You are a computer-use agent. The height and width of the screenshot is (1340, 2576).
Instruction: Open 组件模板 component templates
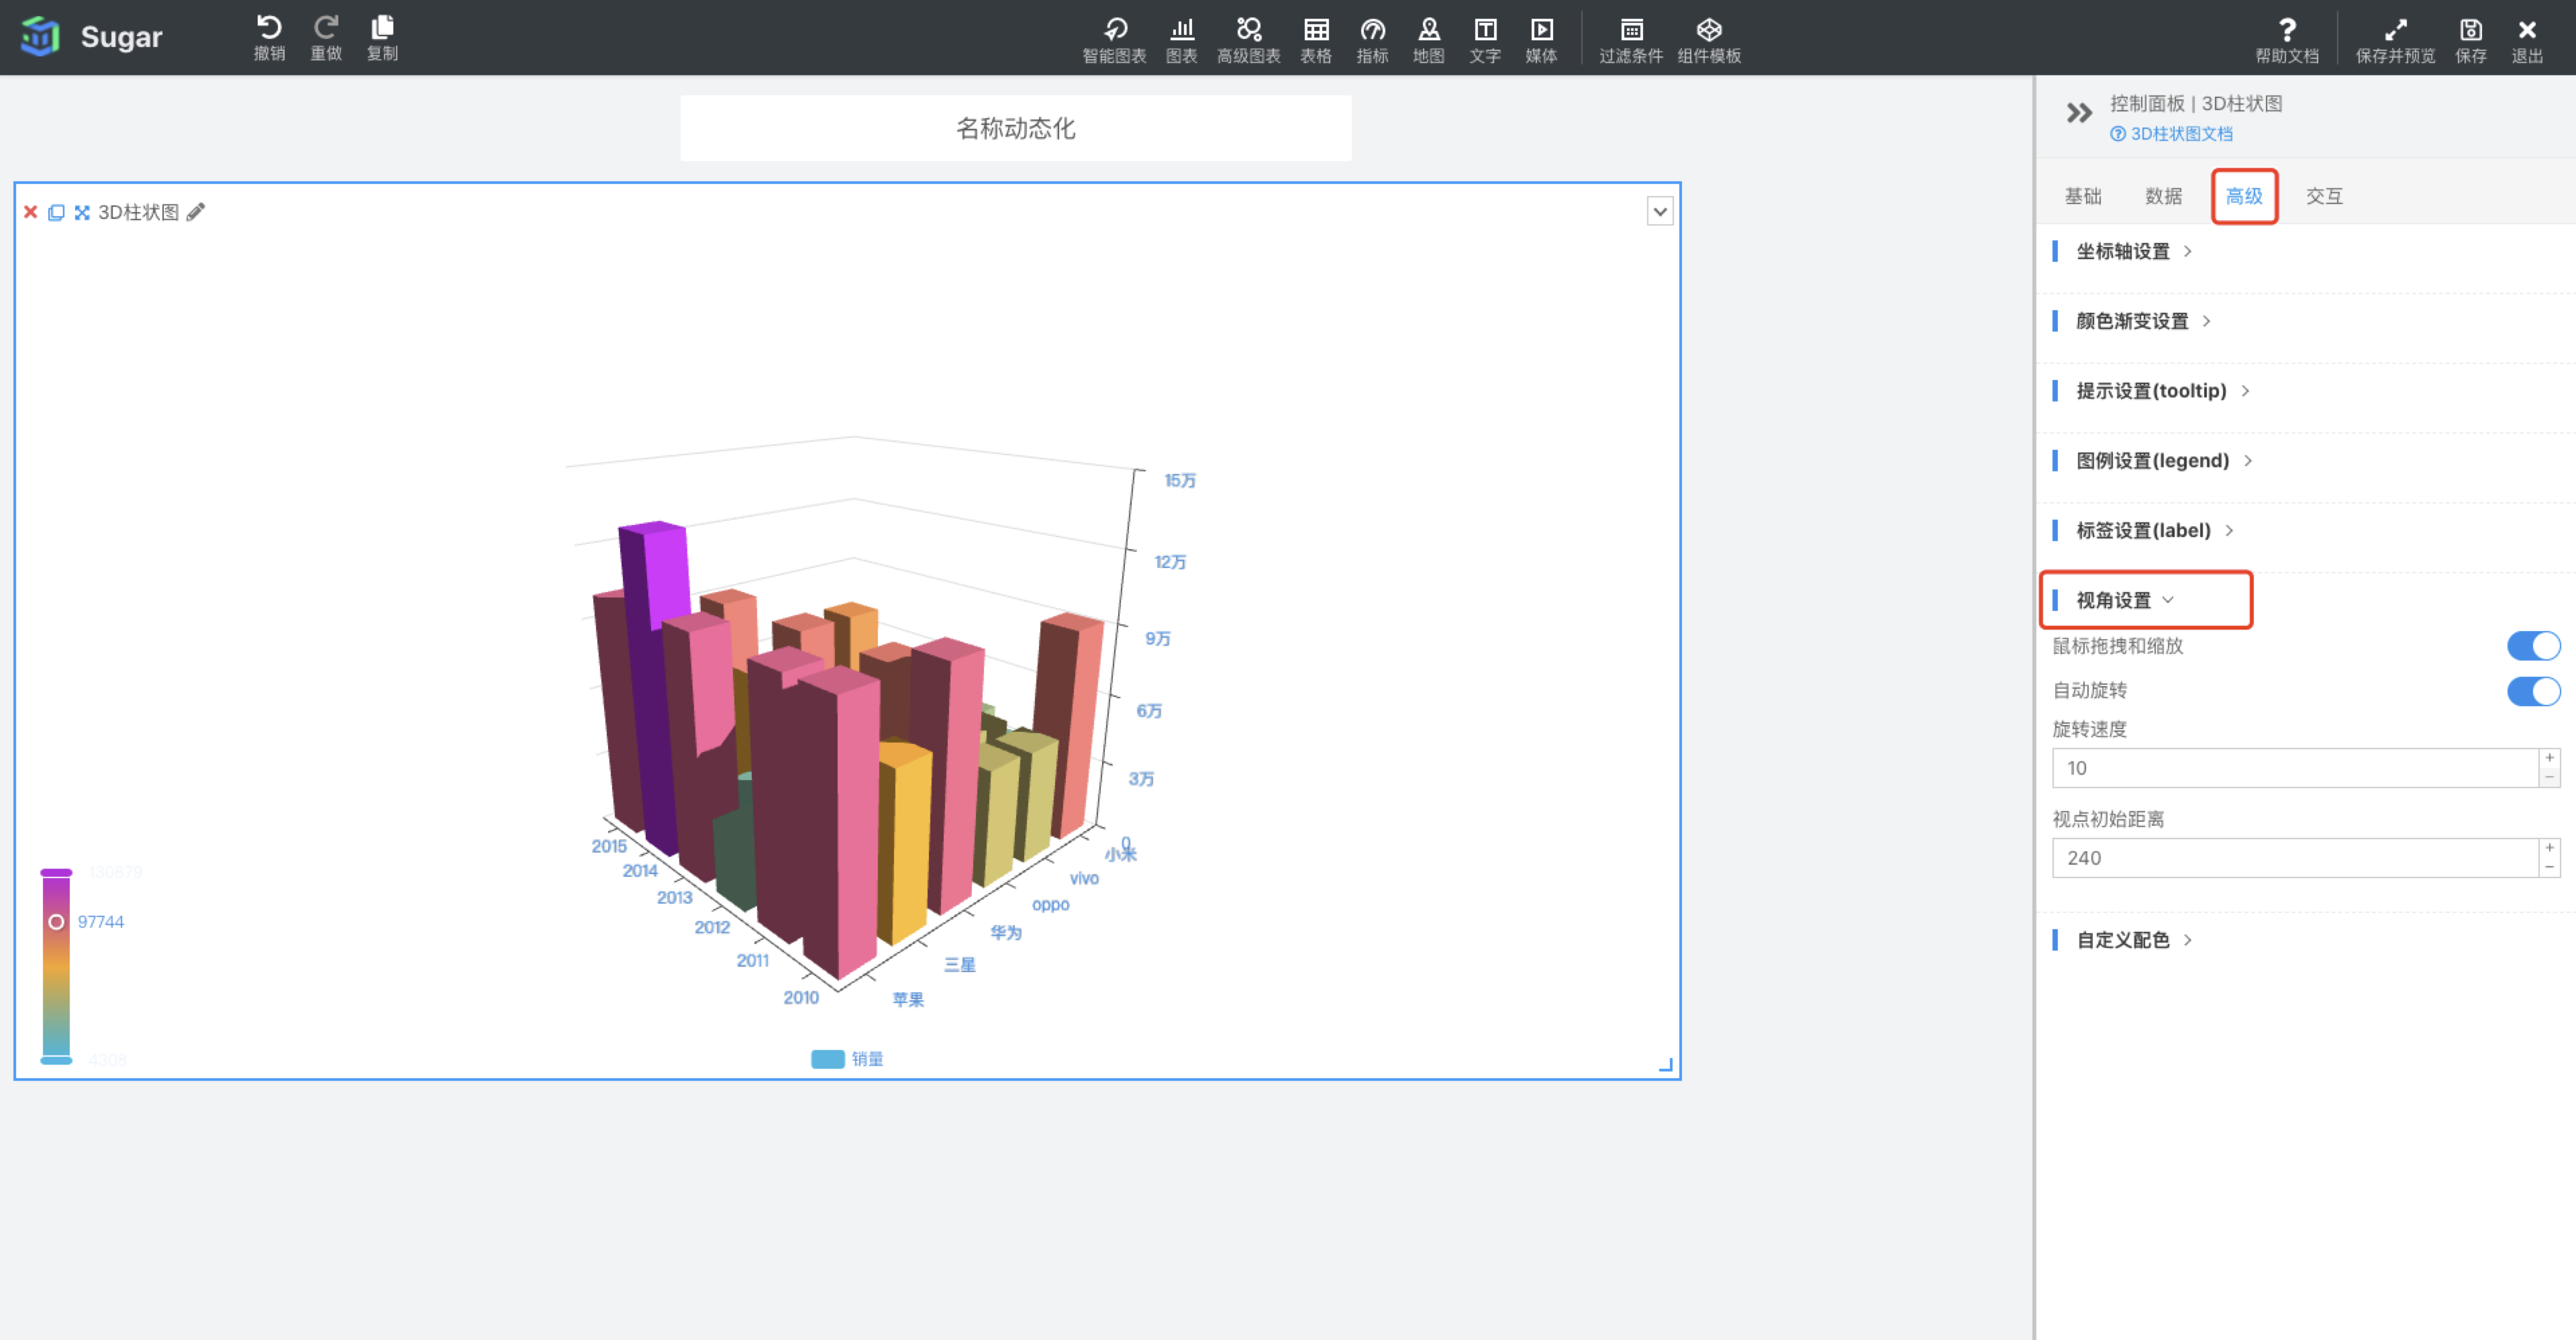click(1709, 40)
